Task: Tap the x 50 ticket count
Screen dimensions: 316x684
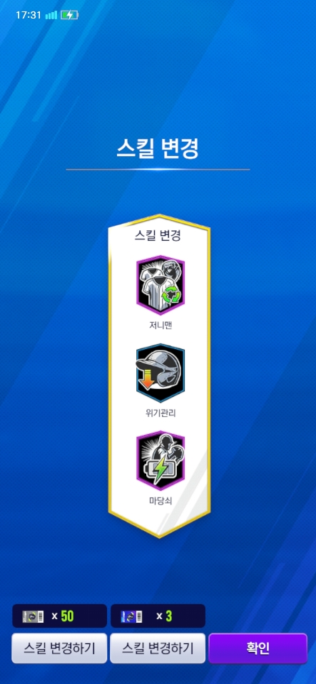Action: (62, 616)
